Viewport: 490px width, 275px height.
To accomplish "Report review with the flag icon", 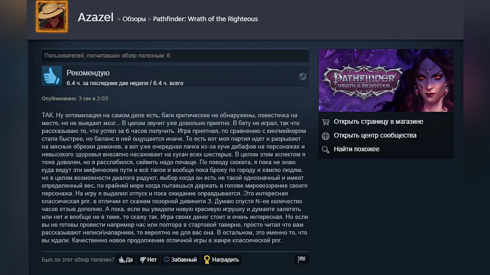I will click(301, 260).
